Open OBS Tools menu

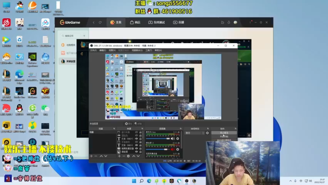click(x=148, y=50)
